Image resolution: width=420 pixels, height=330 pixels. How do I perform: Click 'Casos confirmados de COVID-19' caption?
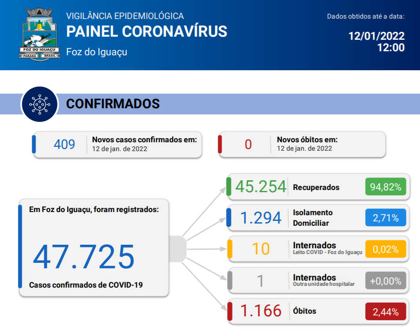(86, 285)
